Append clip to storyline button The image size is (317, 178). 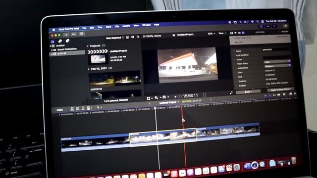coord(83,108)
